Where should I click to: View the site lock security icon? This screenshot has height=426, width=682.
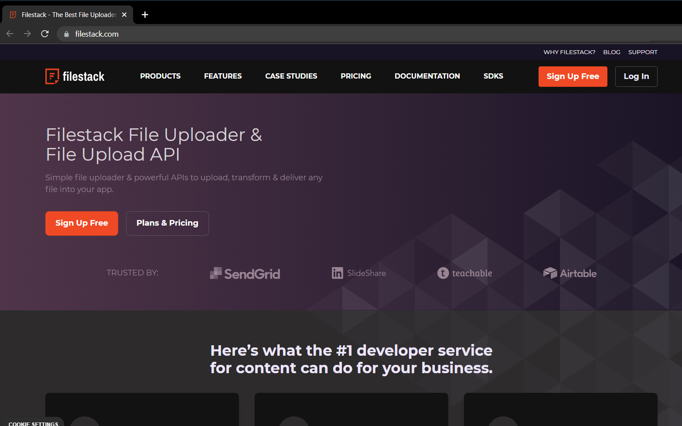tap(66, 34)
